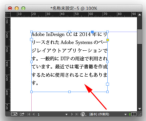
Task: Go to the last page
Action: click(77, 114)
